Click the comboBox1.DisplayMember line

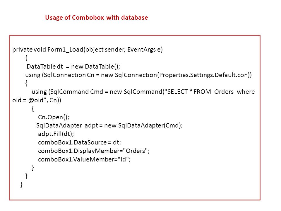pyautogui.click(x=94, y=151)
